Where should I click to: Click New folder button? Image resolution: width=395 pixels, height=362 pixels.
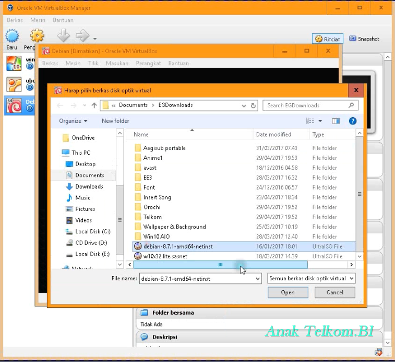pos(115,121)
